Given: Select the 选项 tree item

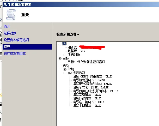Looking at the screenshot, I should tap(66, 66).
